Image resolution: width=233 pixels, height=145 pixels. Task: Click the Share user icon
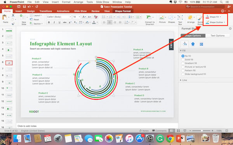point(229,7)
